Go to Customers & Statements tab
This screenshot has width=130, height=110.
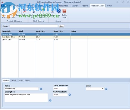coord(34,6)
